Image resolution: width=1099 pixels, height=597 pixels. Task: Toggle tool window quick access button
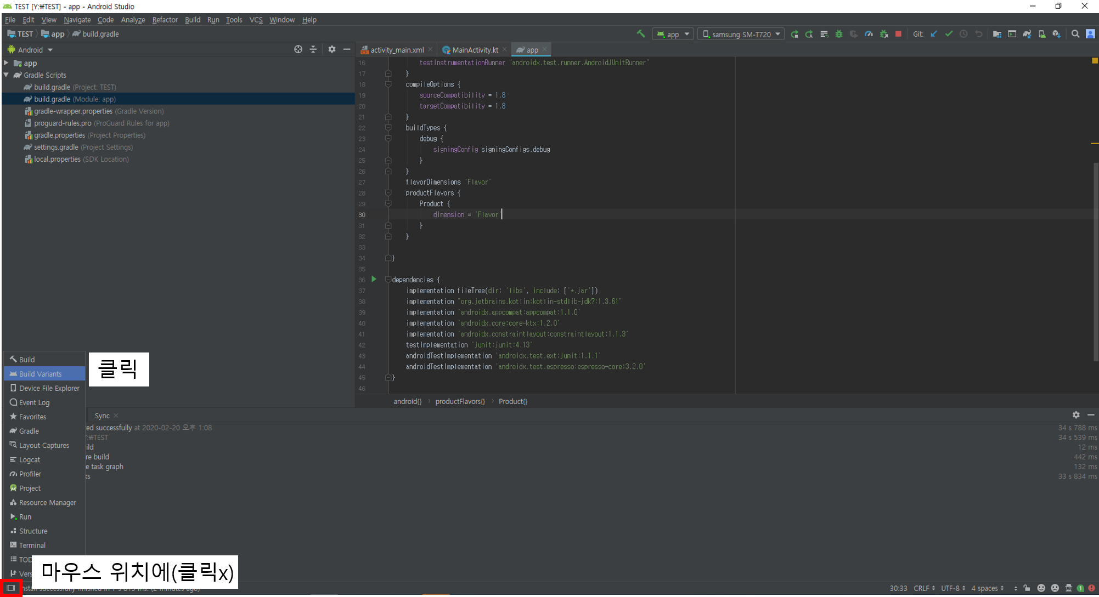[x=10, y=588]
